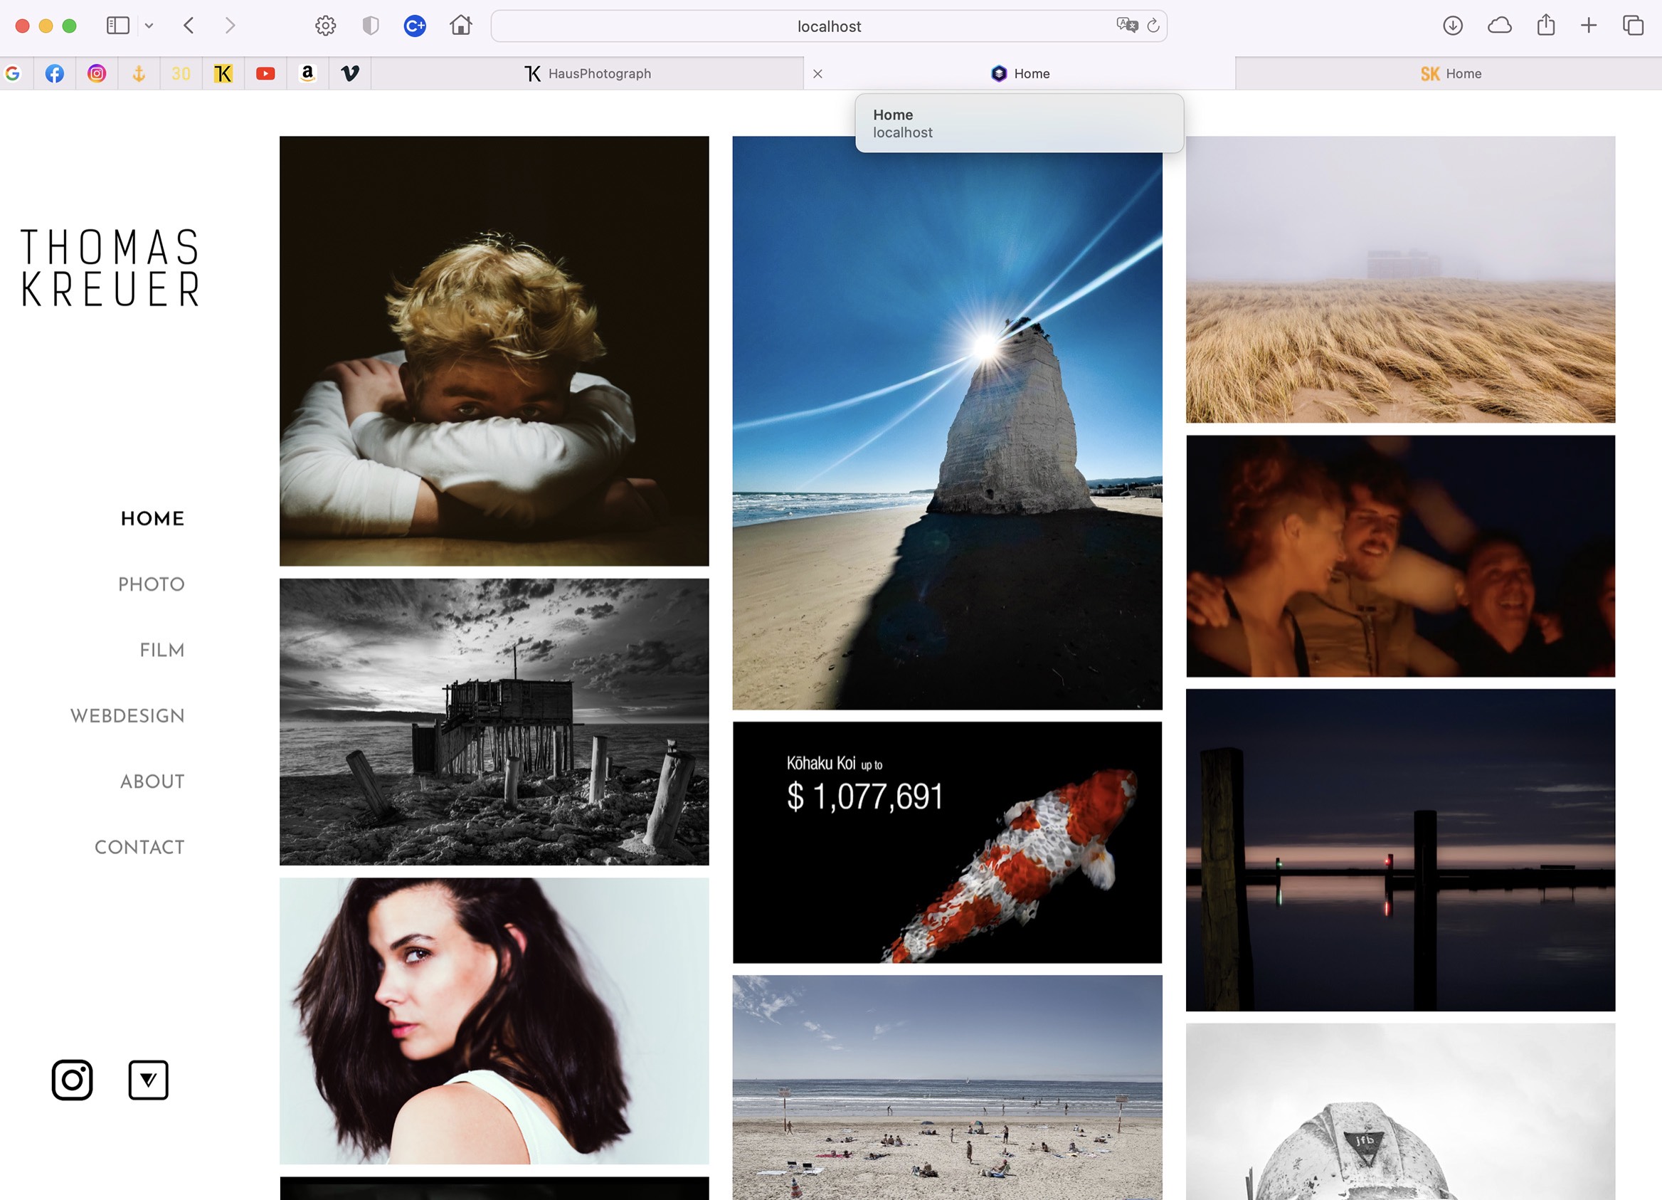
Task: Open the Facebook pinned tab
Action: point(54,73)
